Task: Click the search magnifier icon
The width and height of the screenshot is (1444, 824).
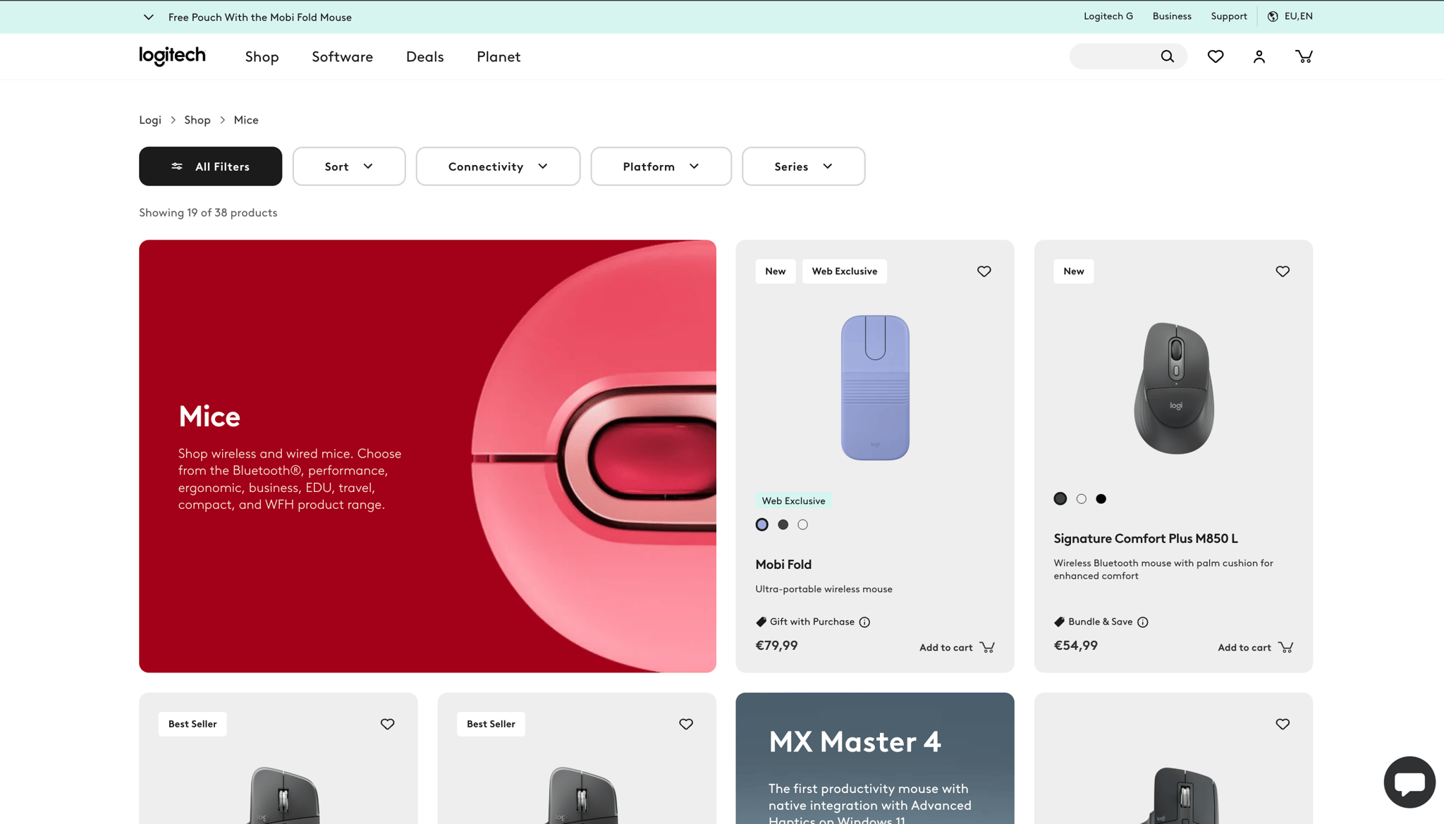Action: (x=1167, y=56)
